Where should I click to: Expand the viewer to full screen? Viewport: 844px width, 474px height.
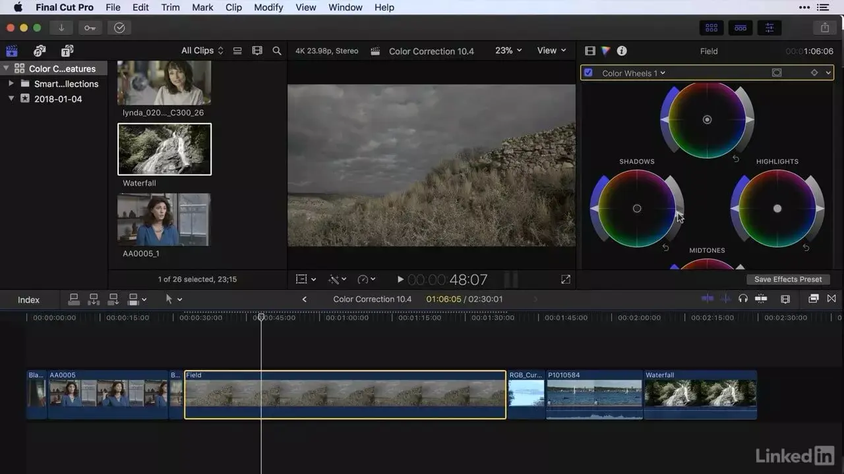coord(566,279)
